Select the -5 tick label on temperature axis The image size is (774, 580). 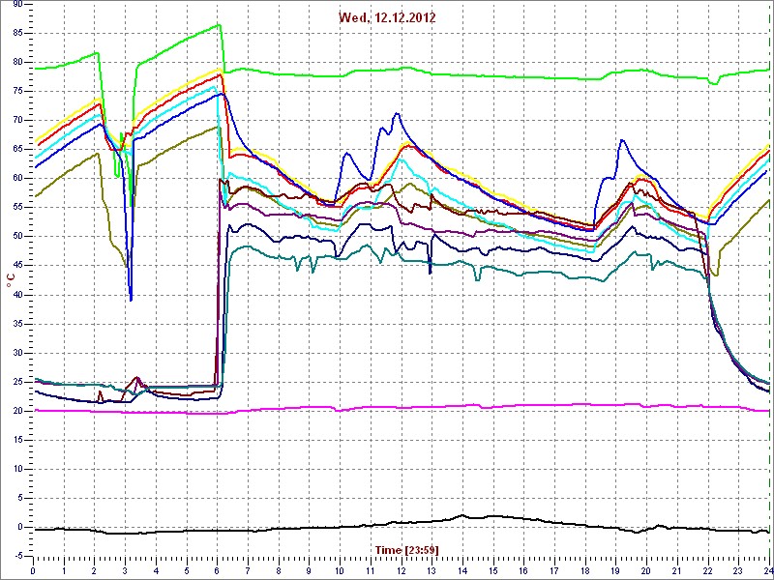click(x=16, y=557)
